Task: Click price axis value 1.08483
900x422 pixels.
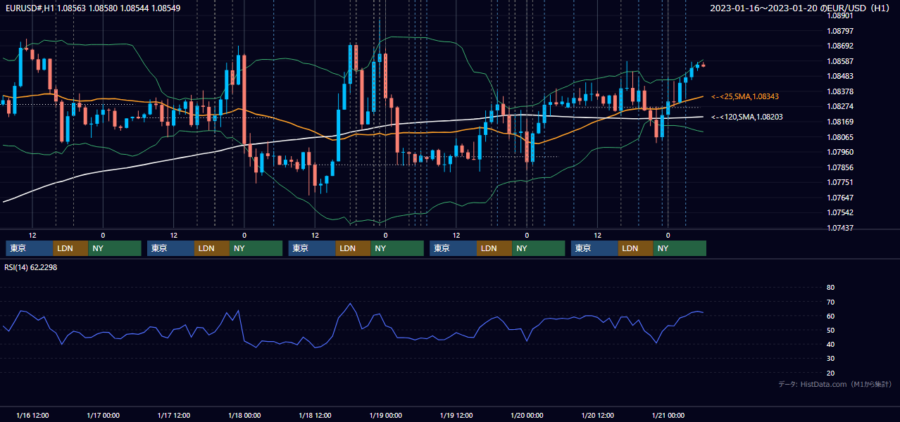Action: [x=839, y=76]
